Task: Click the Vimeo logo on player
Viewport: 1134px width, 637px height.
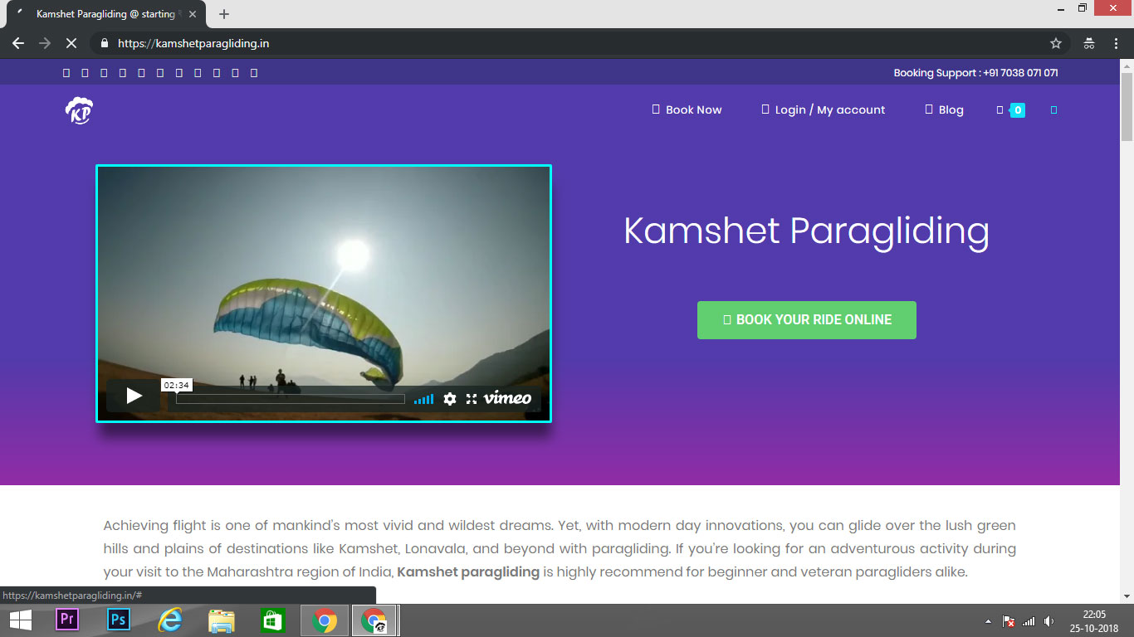Action: (507, 398)
